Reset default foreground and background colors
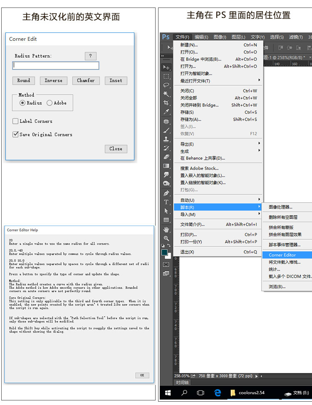This screenshot has width=312, height=405. coord(163,246)
